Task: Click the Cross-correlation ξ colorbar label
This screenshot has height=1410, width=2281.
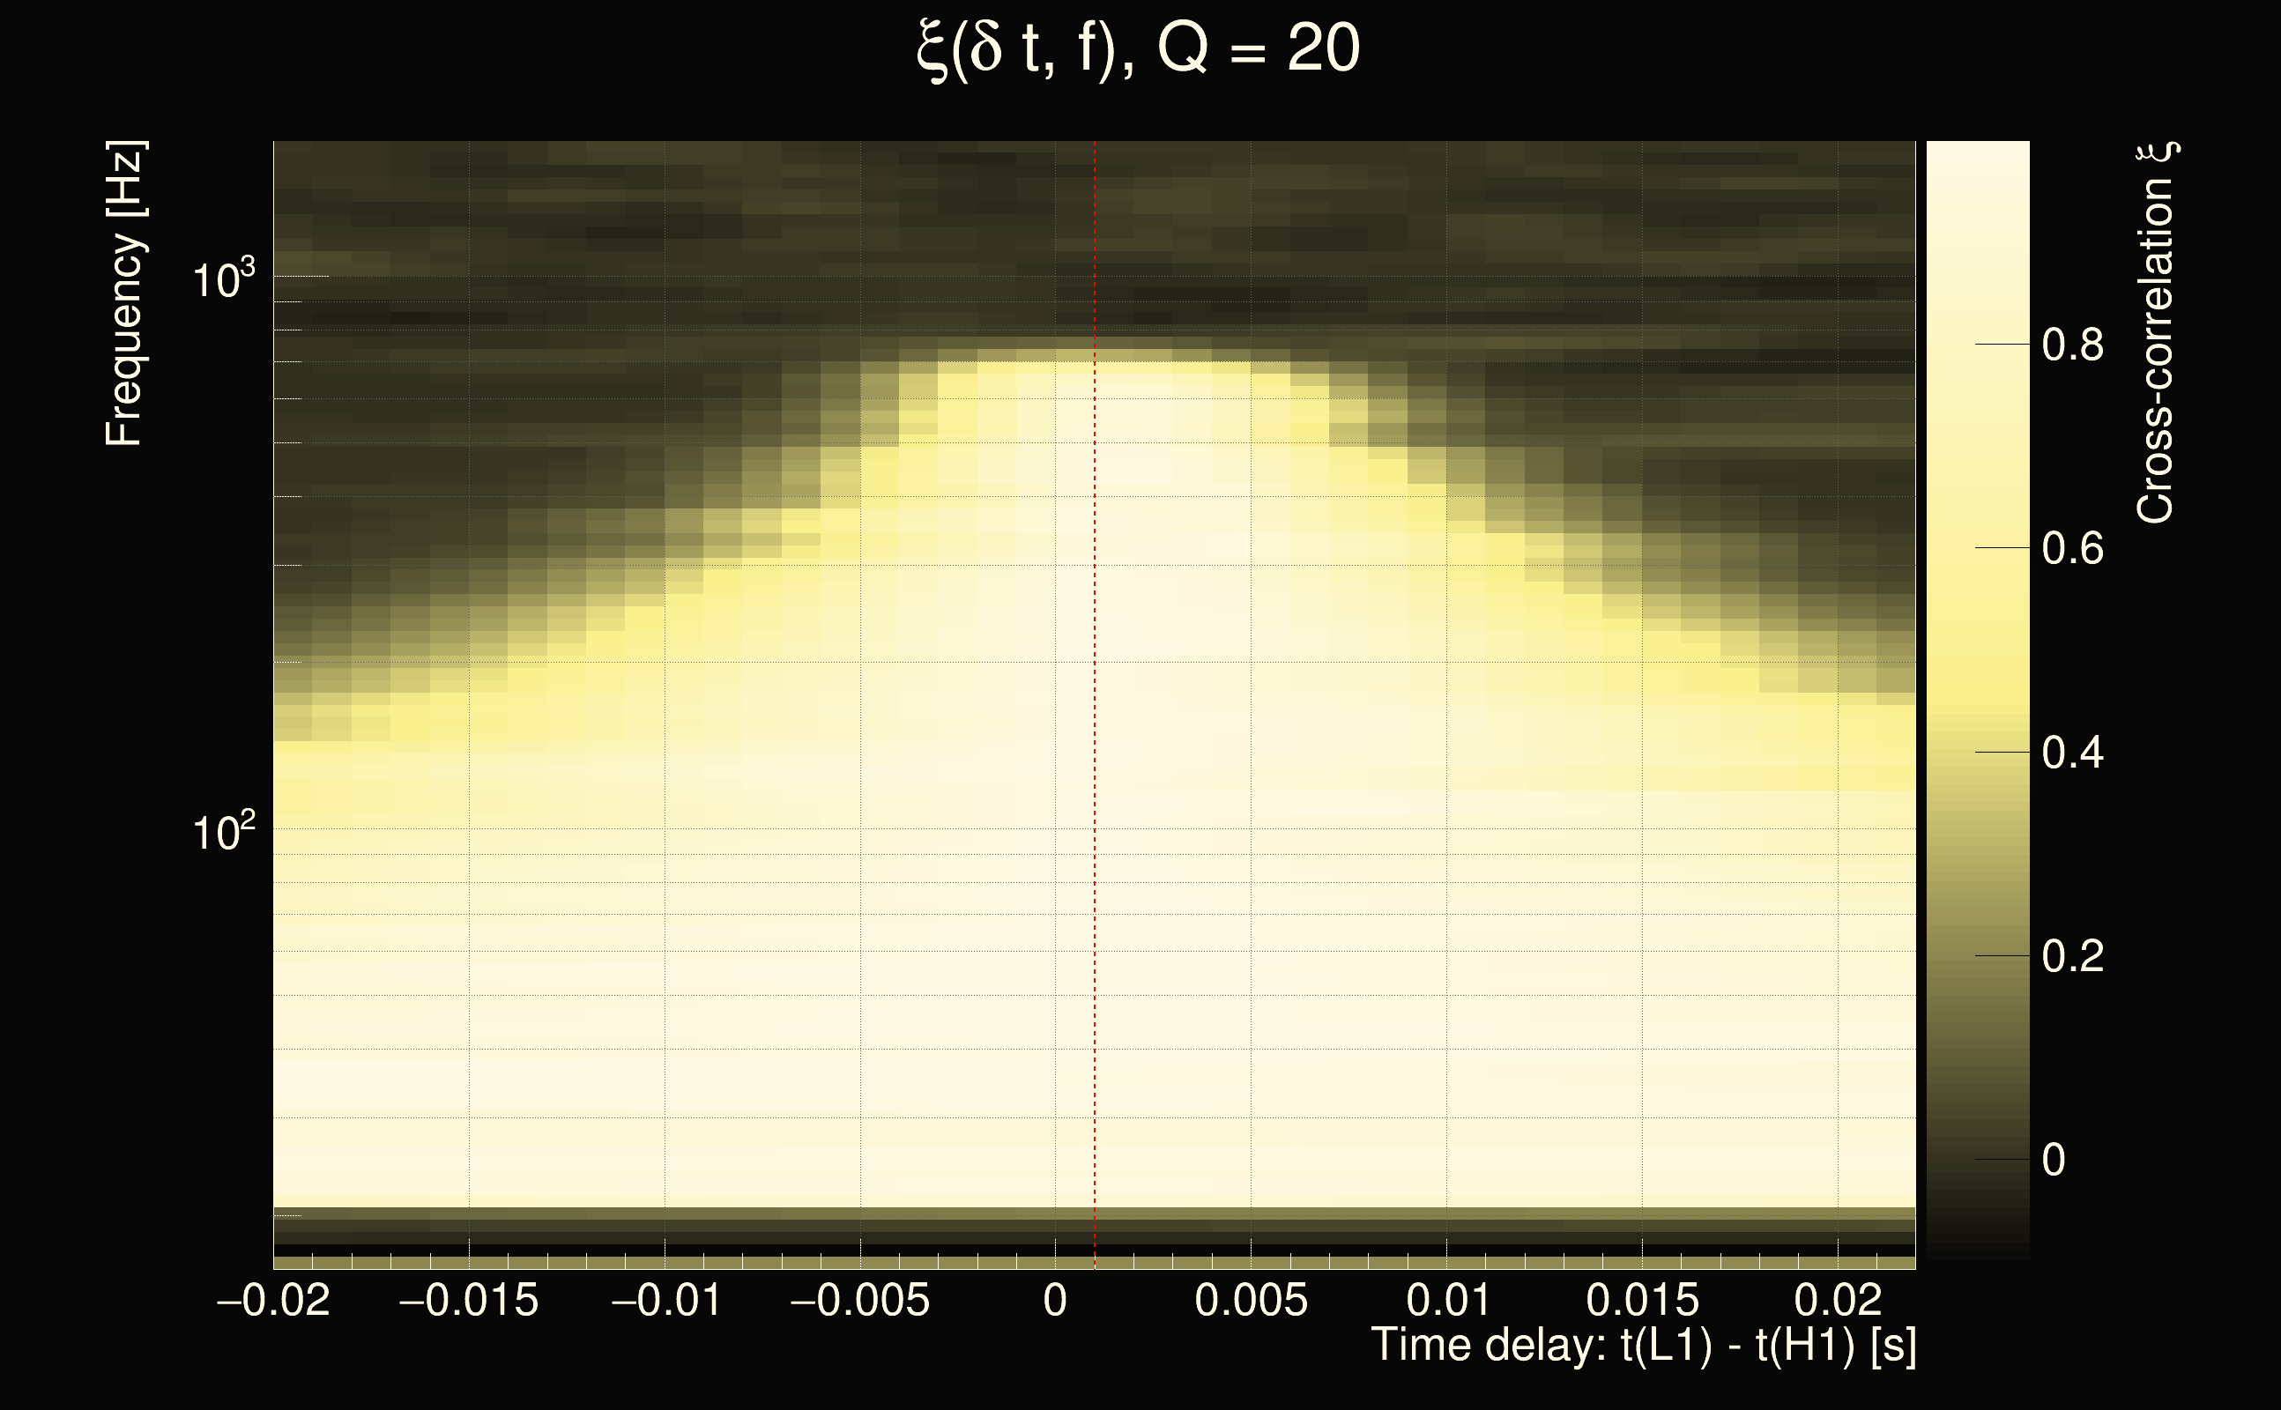Action: 2157,333
